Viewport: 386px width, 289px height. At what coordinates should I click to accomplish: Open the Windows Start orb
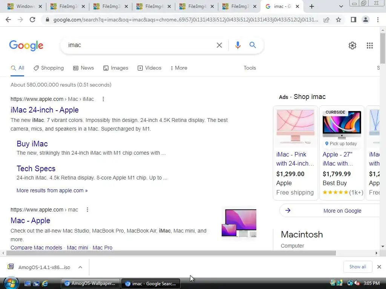(11, 283)
